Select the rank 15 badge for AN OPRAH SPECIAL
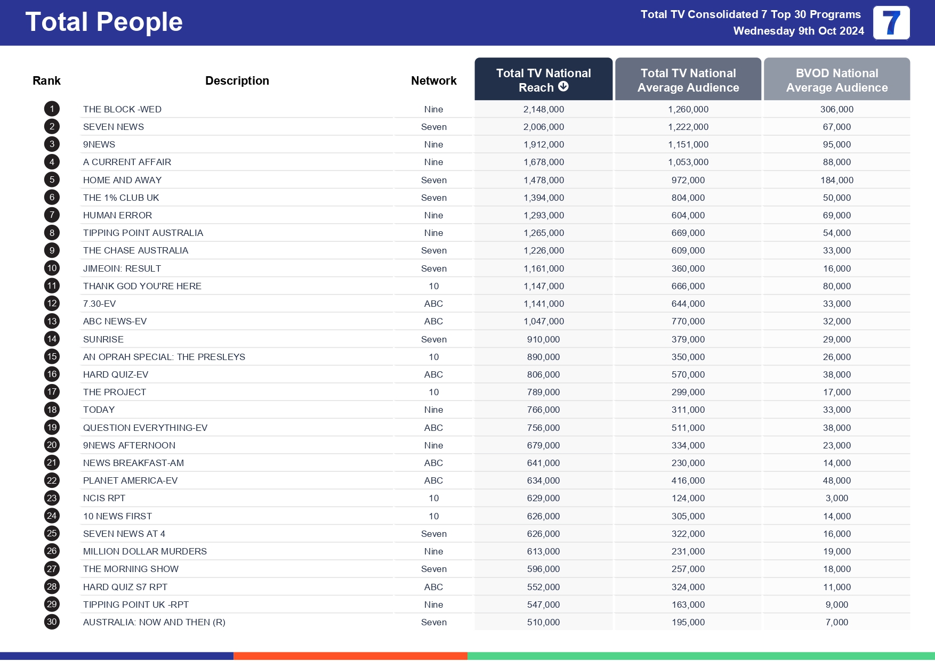Viewport: 935px width, 661px height. coord(51,357)
